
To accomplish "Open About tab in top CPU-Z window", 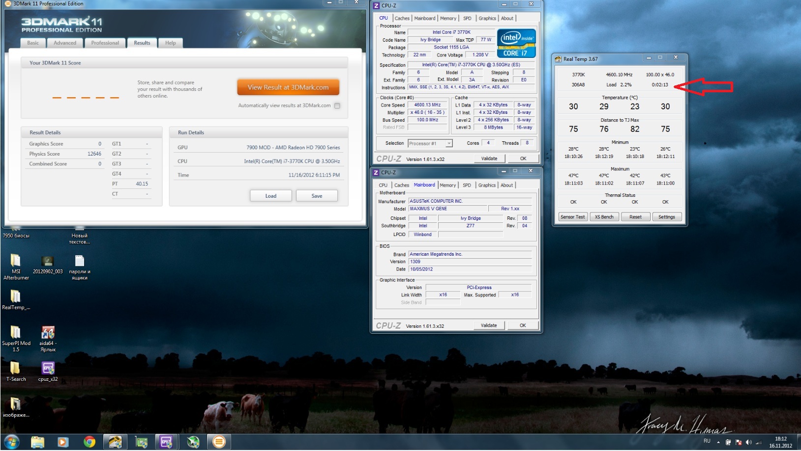I will tap(507, 19).
